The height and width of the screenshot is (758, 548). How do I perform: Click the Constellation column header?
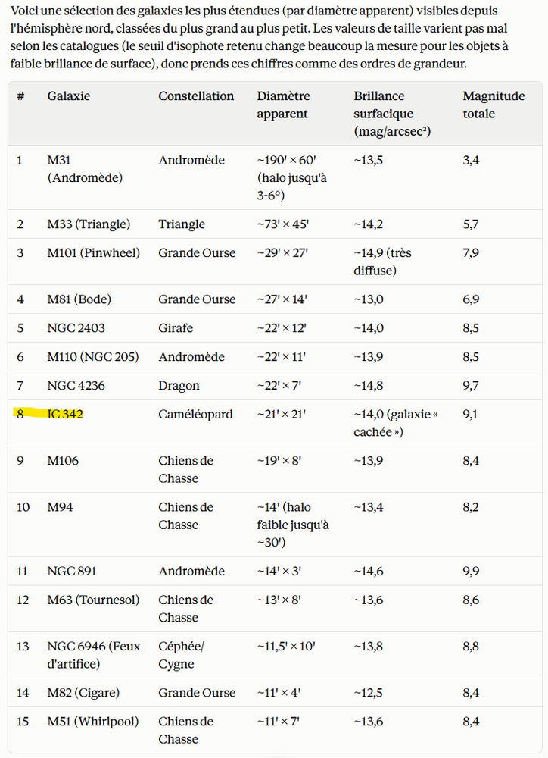(x=196, y=96)
